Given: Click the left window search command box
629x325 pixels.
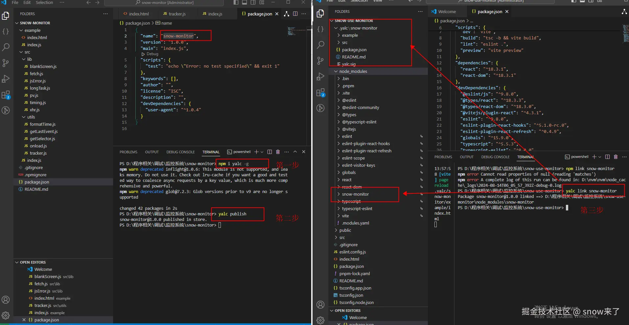Looking at the screenshot, I should (164, 3).
